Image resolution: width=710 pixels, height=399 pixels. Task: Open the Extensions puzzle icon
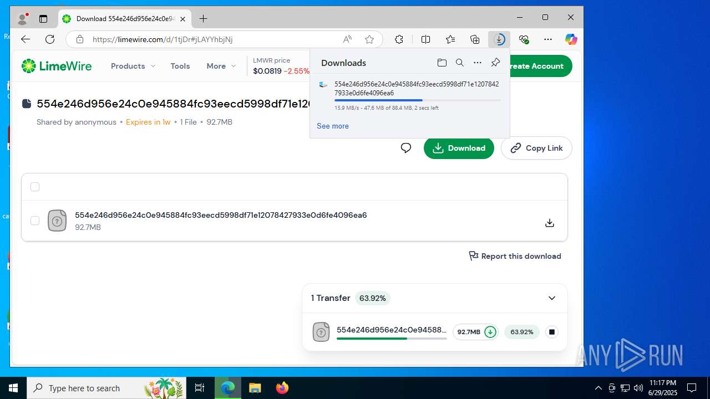click(x=399, y=39)
